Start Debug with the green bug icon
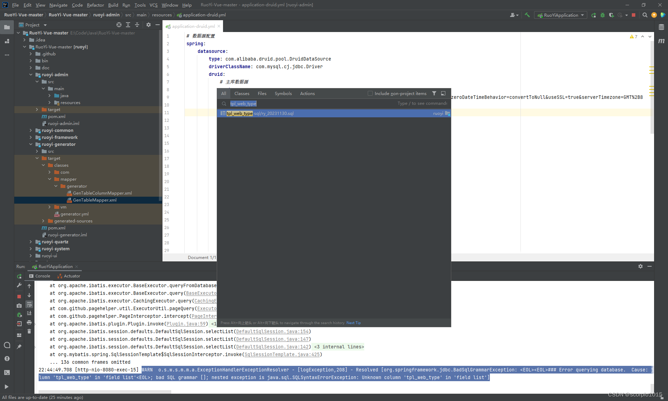This screenshot has height=401, width=668. click(x=603, y=15)
